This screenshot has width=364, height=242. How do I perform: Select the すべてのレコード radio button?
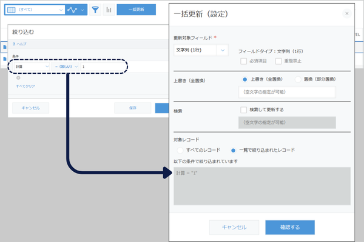pos(180,150)
